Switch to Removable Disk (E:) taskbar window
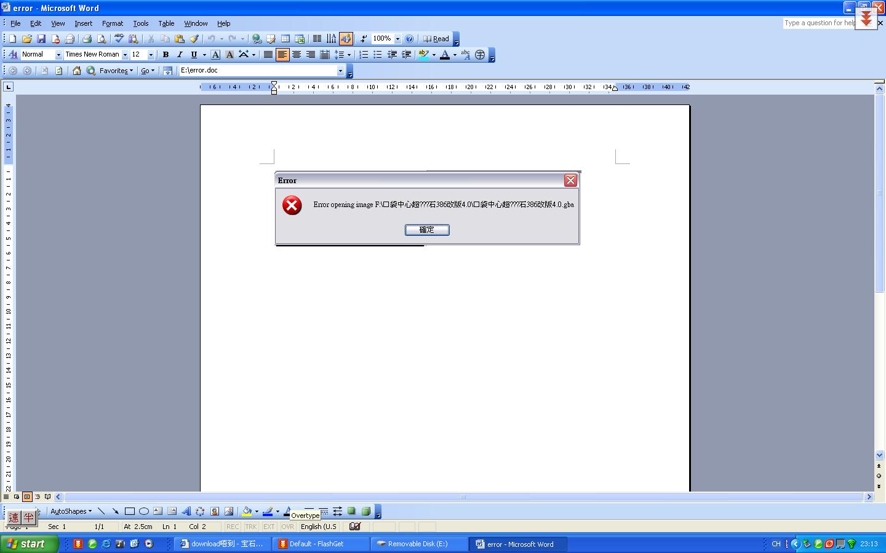 [419, 544]
